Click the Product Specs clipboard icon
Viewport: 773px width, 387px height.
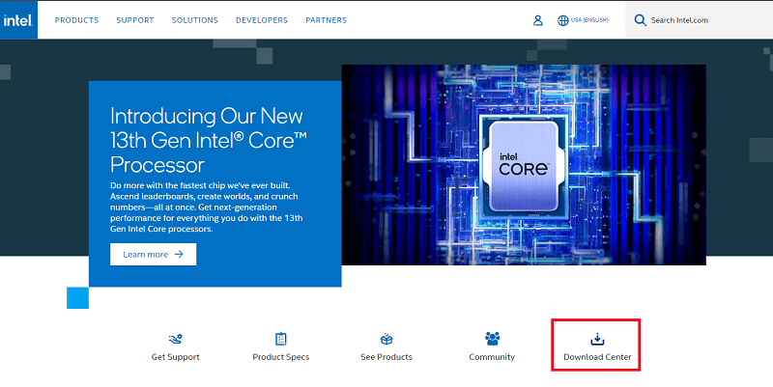281,339
